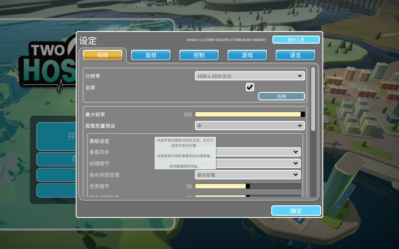Adjust the 最大帧率 frame rate slider
This screenshot has width=399, height=249.
(250, 114)
